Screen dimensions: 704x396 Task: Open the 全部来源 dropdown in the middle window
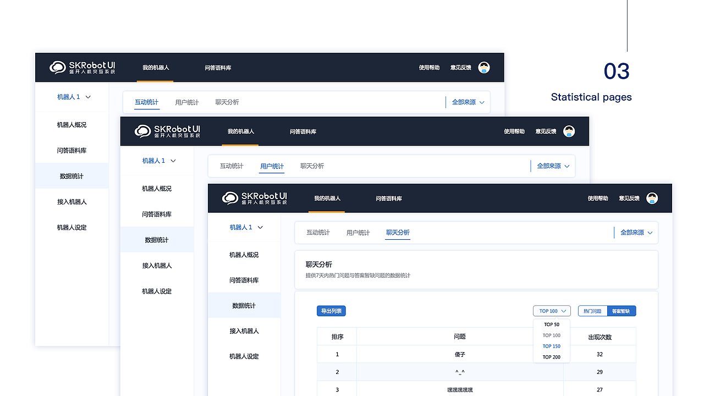pyautogui.click(x=553, y=166)
